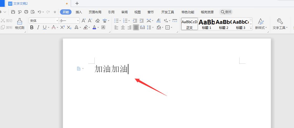
Task: Click the Redo arrow icon
Action: click(48, 12)
